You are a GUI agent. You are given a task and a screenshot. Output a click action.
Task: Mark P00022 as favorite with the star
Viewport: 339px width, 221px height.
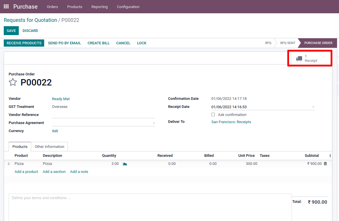13,82
